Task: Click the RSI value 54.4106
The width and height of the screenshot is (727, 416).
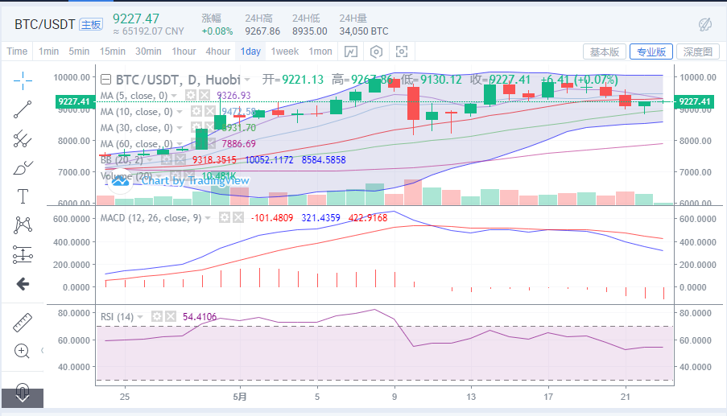Action: tap(200, 317)
